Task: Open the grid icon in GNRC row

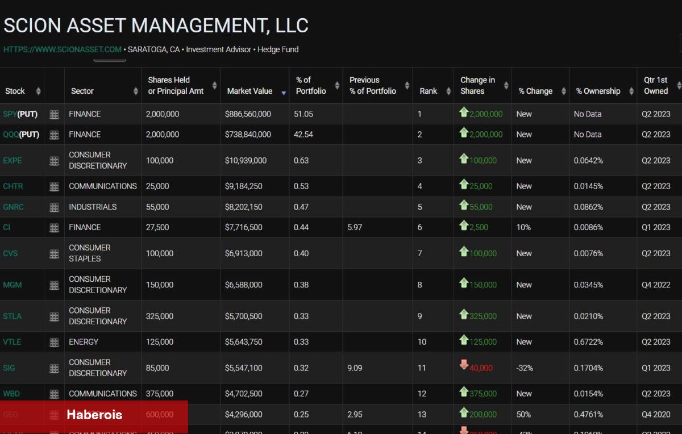Action: pos(54,207)
